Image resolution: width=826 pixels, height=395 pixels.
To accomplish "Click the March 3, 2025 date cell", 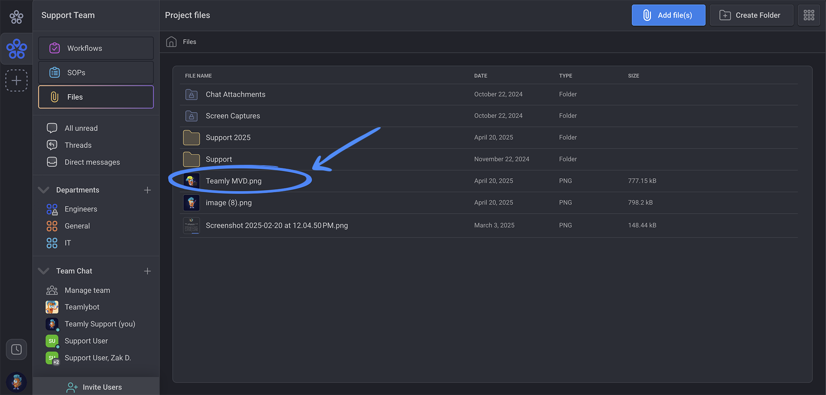I will click(x=494, y=225).
